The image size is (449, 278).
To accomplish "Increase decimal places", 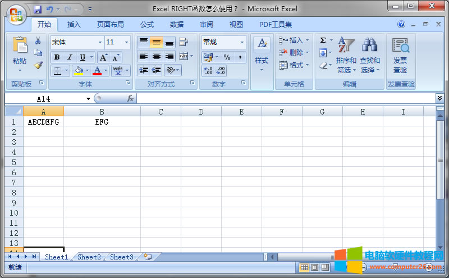I will 208,71.
